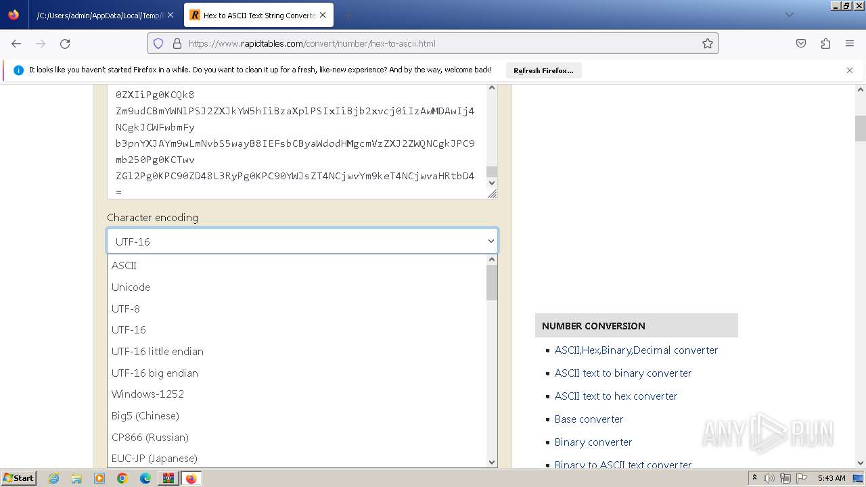Click the page scroll down arrow
The image size is (866, 487).
coord(861,463)
